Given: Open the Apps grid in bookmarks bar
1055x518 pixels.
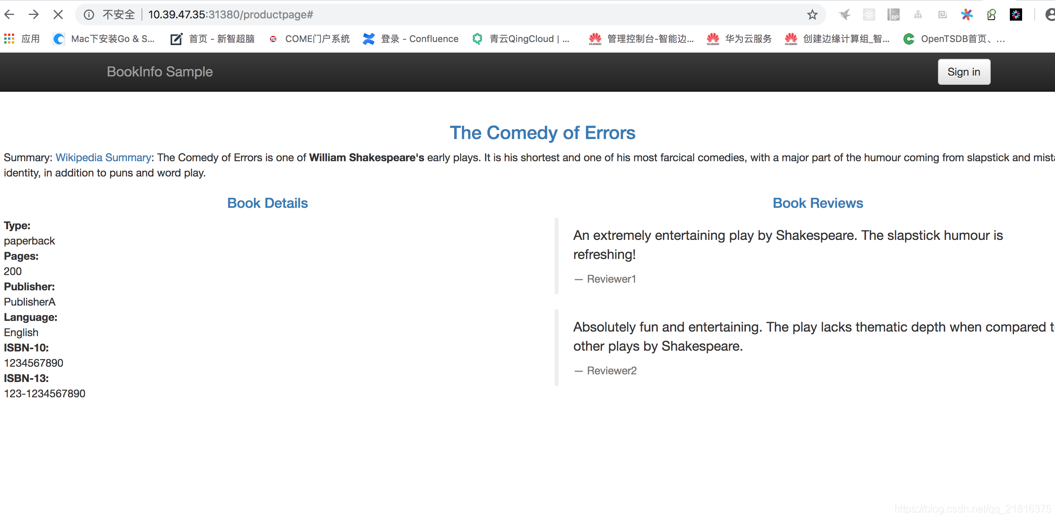Looking at the screenshot, I should (22, 39).
